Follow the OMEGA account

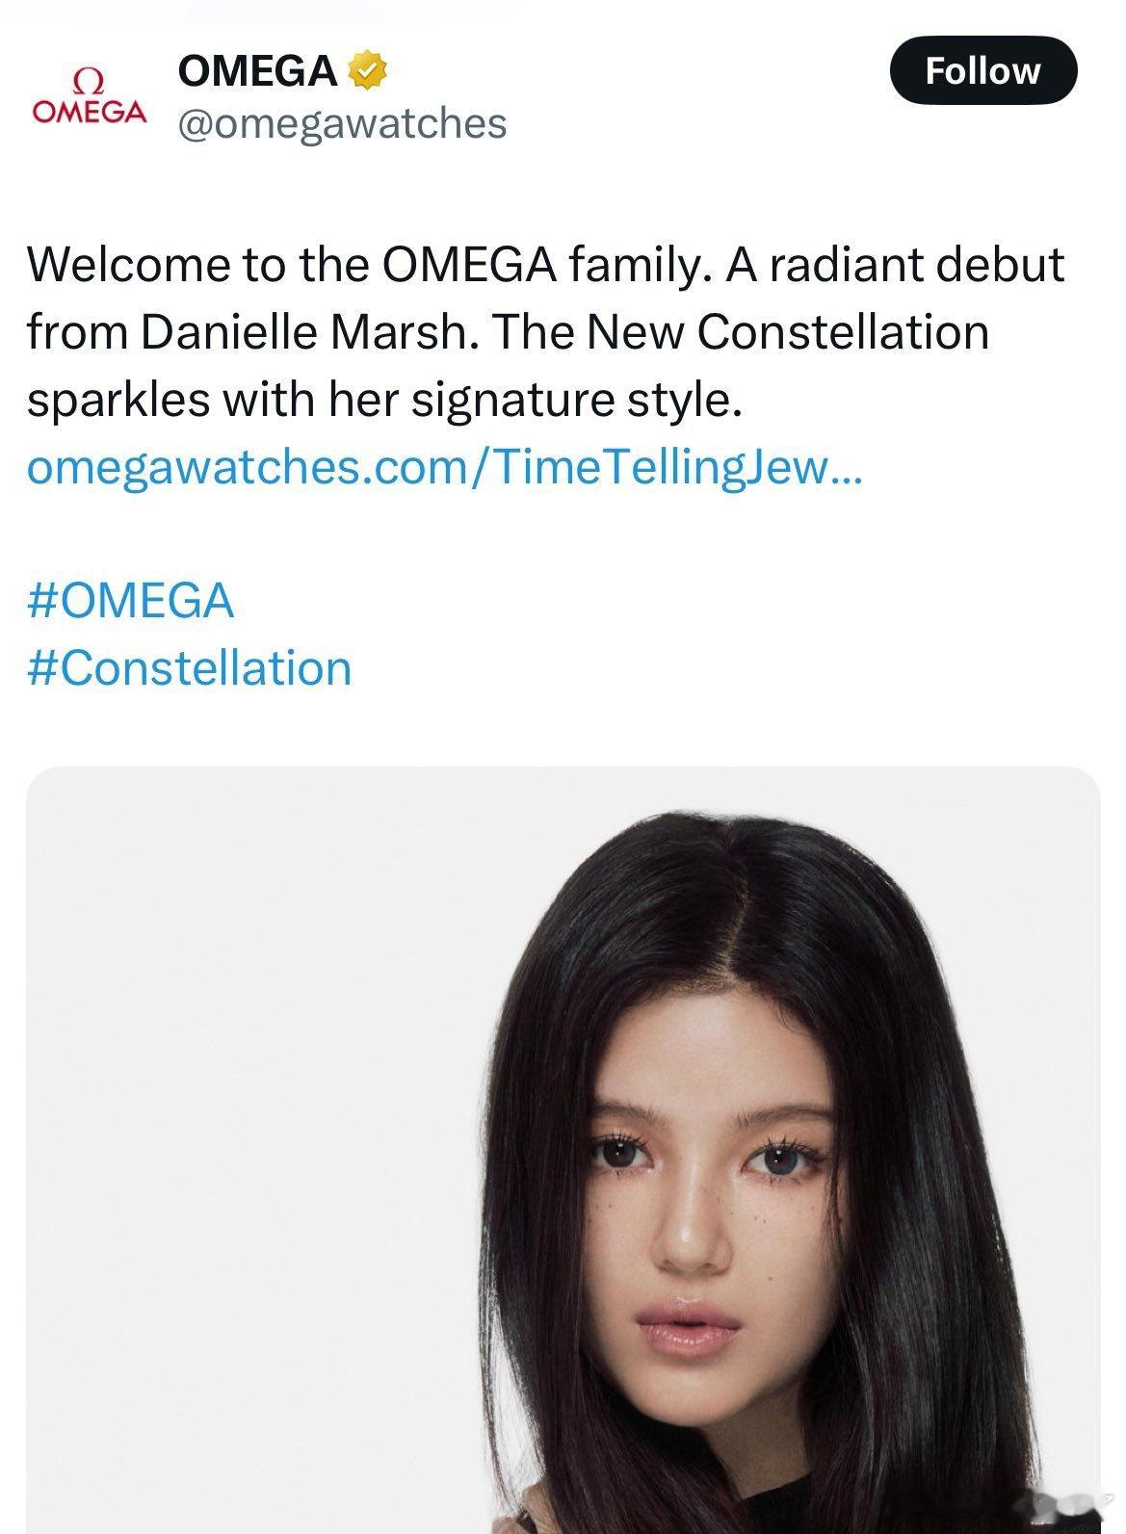coord(982,70)
